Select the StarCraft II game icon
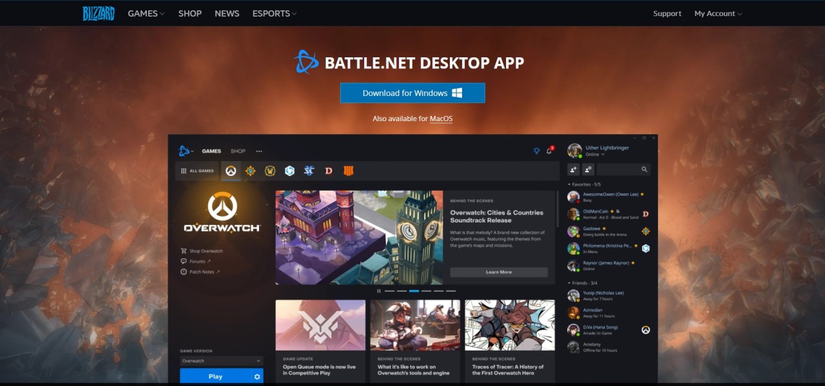 click(x=308, y=171)
